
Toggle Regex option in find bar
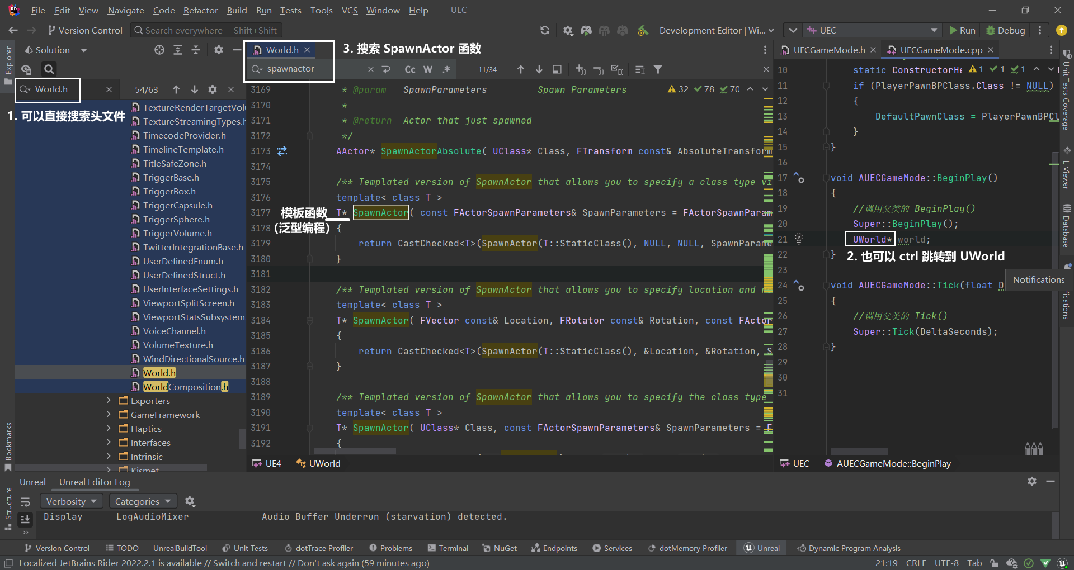[446, 69]
